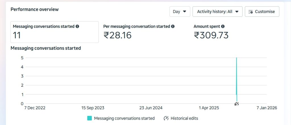The width and height of the screenshot is (291, 125).
Task: Click the teal legend colour swatch
Action: click(x=90, y=118)
